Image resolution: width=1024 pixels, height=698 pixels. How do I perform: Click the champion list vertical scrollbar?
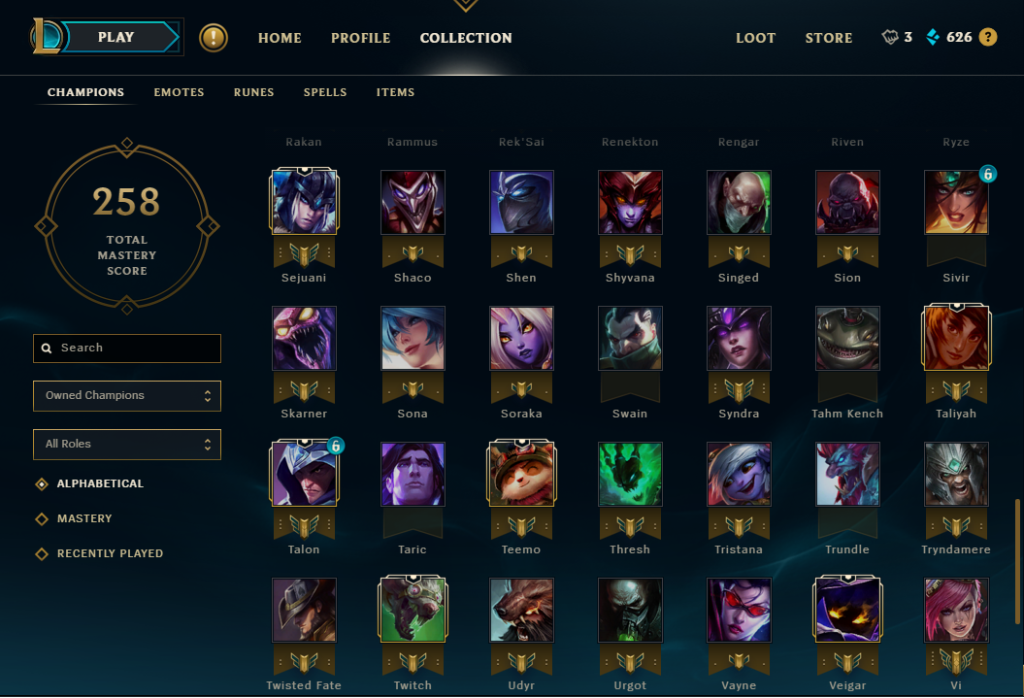tap(1017, 561)
